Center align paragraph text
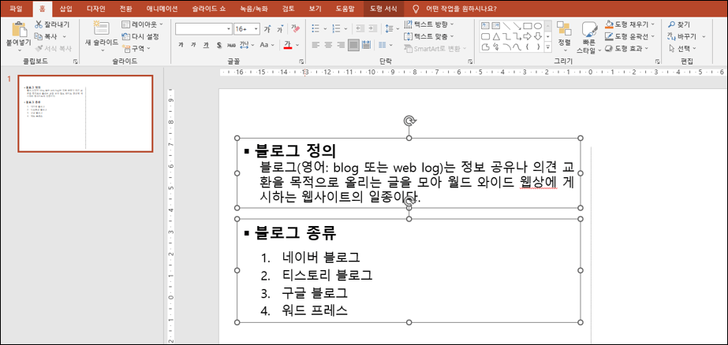728x345 pixels. [x=328, y=45]
